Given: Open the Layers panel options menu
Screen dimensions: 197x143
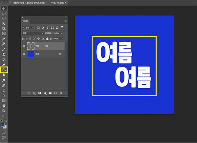Looking at the screenshot, I should pos(66,21).
